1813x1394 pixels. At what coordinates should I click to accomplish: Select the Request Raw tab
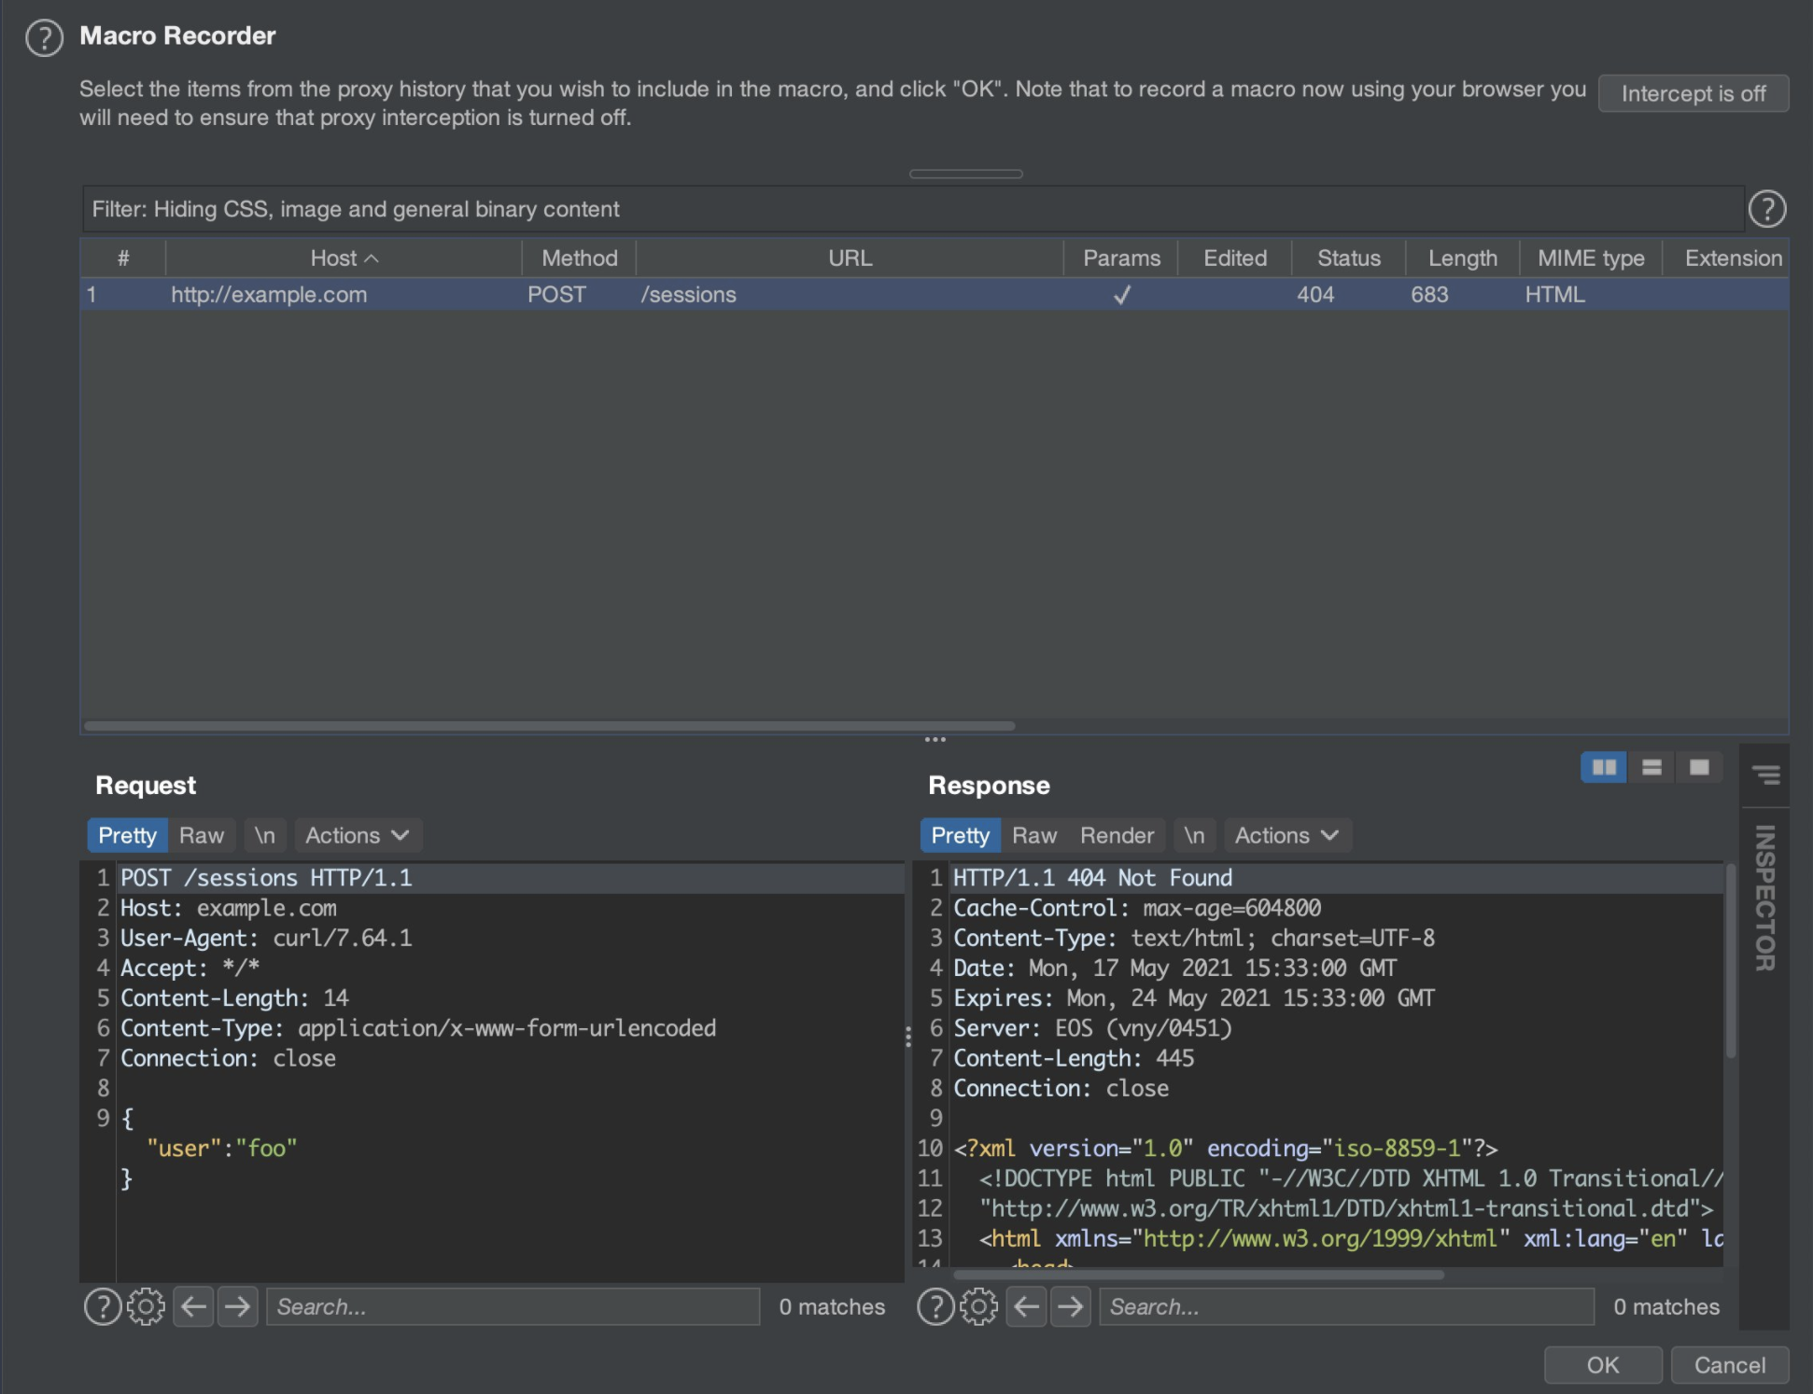point(202,835)
